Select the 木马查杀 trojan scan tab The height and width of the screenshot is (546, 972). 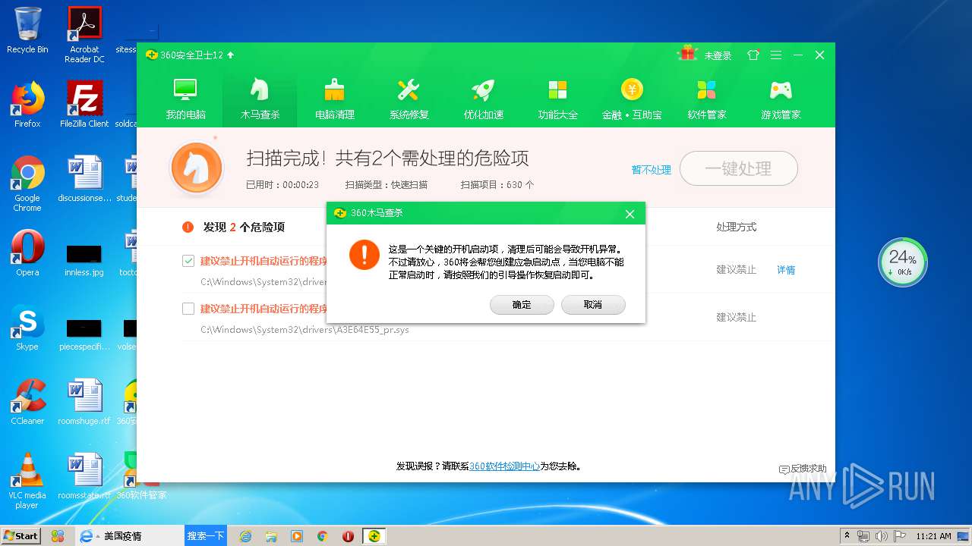point(260,99)
